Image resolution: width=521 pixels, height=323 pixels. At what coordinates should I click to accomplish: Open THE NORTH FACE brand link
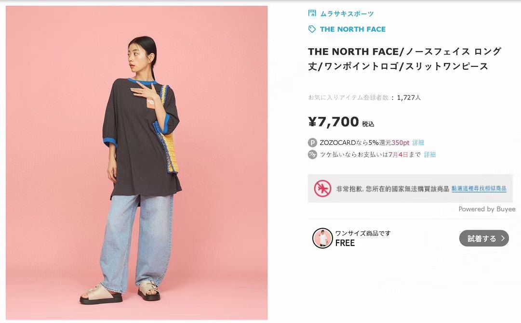[352, 29]
